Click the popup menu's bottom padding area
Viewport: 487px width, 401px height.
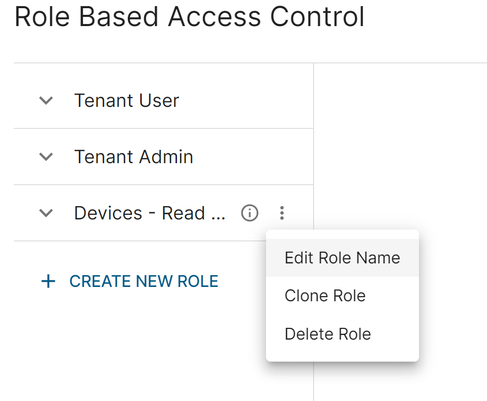point(342,357)
